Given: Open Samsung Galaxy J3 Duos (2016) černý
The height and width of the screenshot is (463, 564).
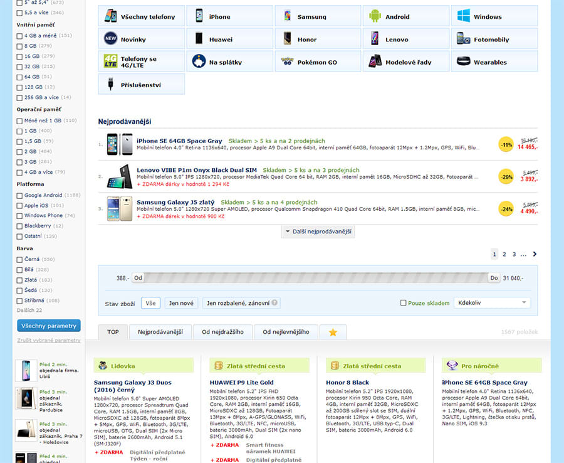Looking at the screenshot, I should tap(133, 386).
